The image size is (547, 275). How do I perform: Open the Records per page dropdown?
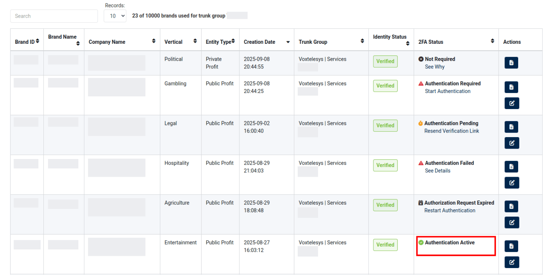point(115,16)
